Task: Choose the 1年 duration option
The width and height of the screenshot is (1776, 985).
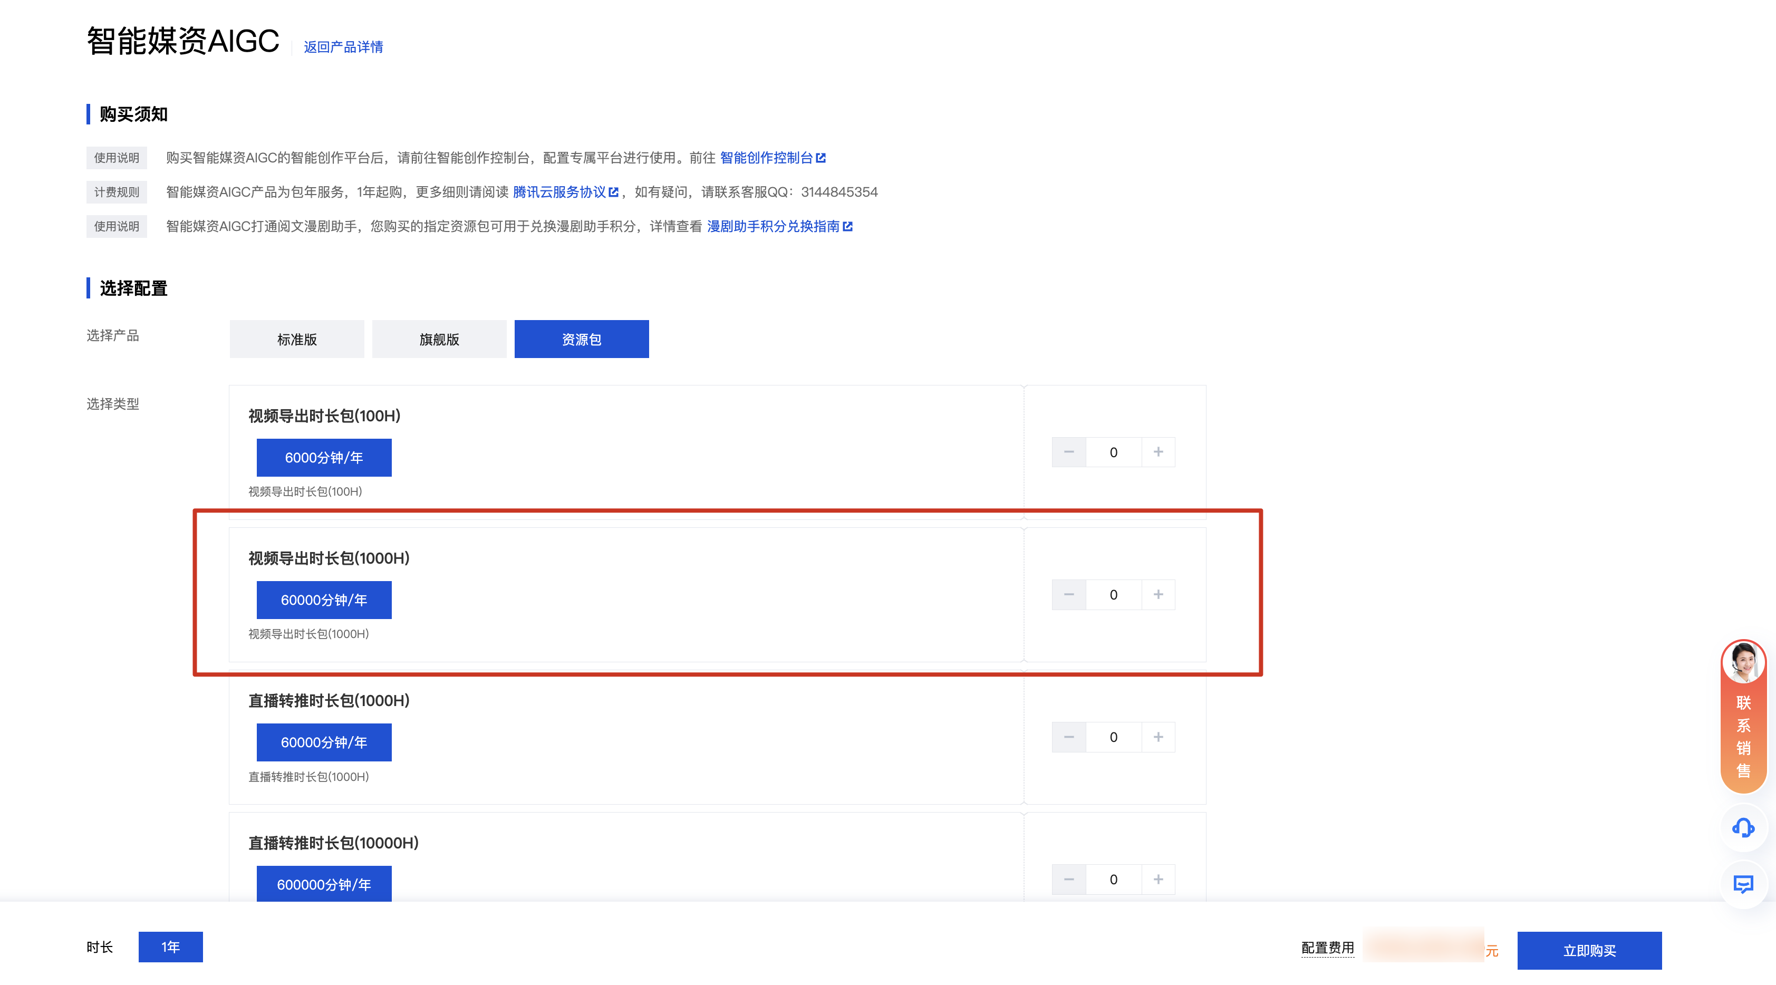Action: click(x=170, y=947)
